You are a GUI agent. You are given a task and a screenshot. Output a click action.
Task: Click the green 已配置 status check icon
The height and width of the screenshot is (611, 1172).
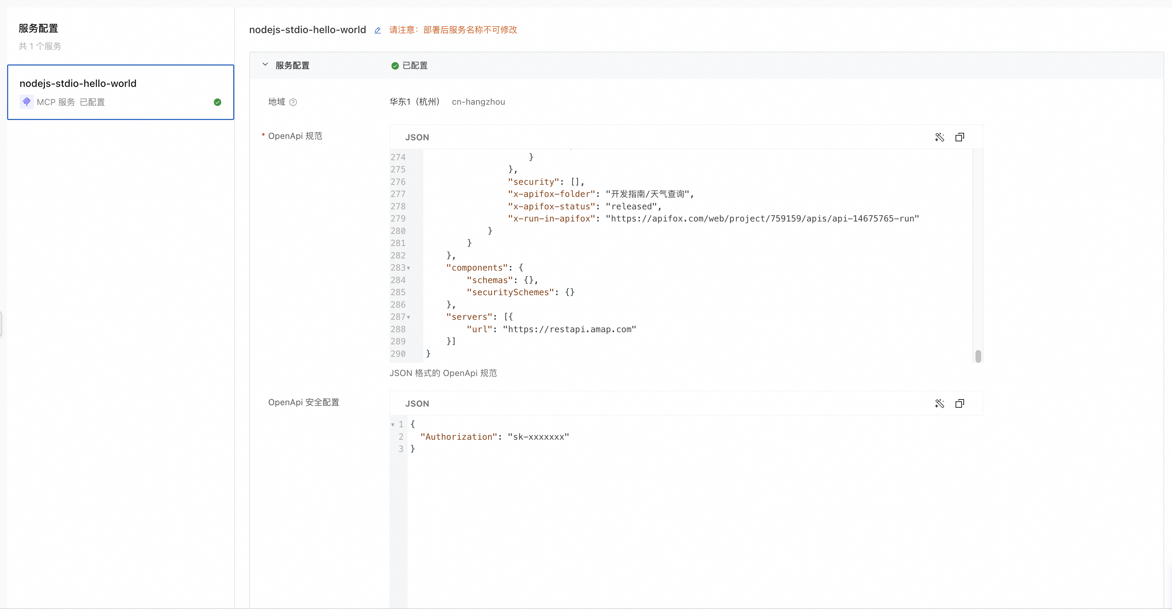[394, 66]
